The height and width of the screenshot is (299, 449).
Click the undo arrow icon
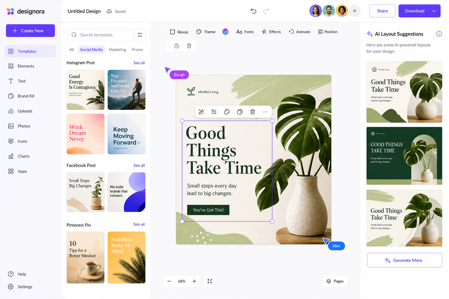(253, 11)
